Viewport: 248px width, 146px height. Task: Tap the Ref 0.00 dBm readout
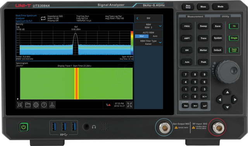coord(76,28)
